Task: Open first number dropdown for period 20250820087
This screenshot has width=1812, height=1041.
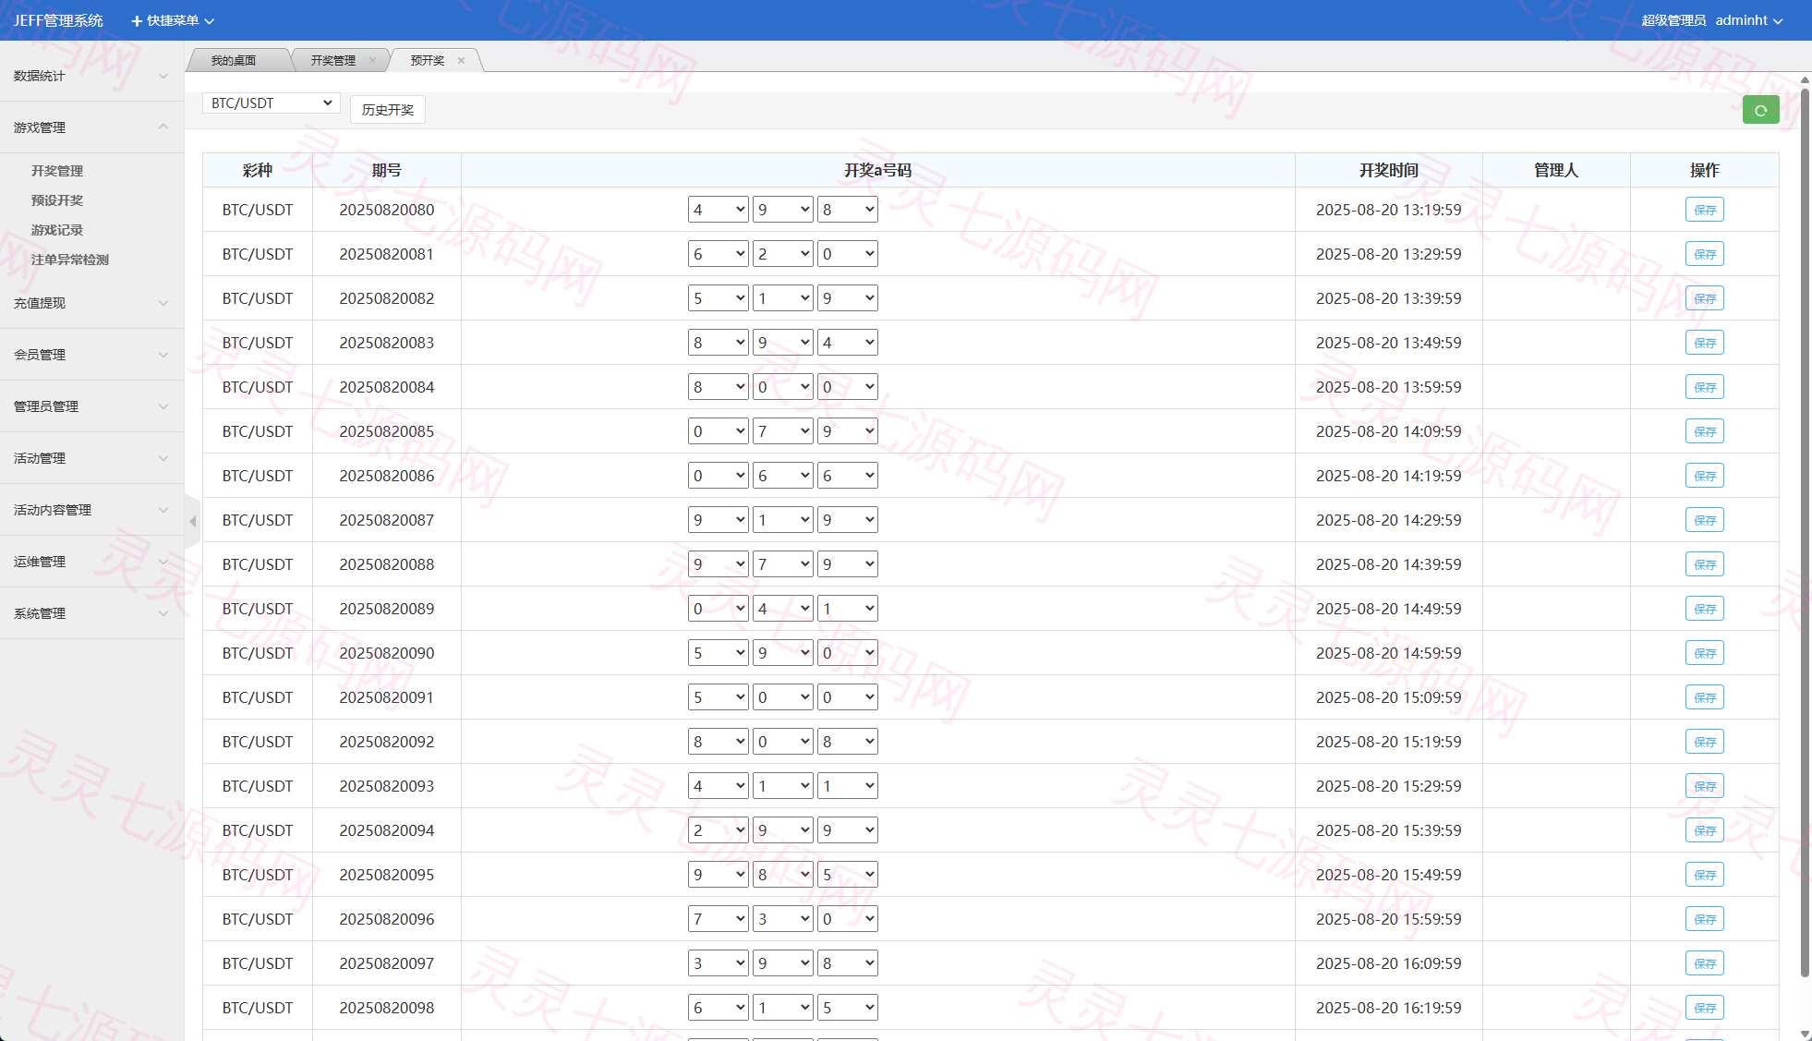Action: tap(718, 520)
